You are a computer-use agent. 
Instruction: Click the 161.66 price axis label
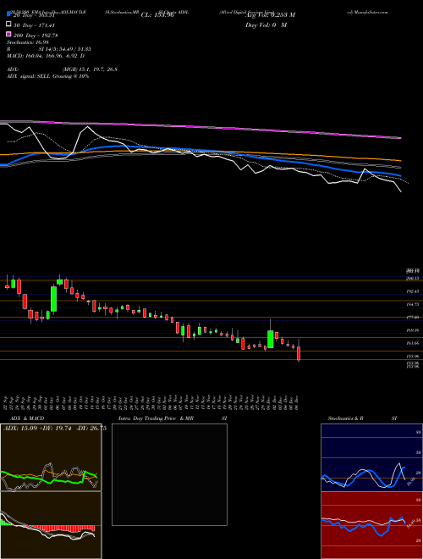pos(412,343)
